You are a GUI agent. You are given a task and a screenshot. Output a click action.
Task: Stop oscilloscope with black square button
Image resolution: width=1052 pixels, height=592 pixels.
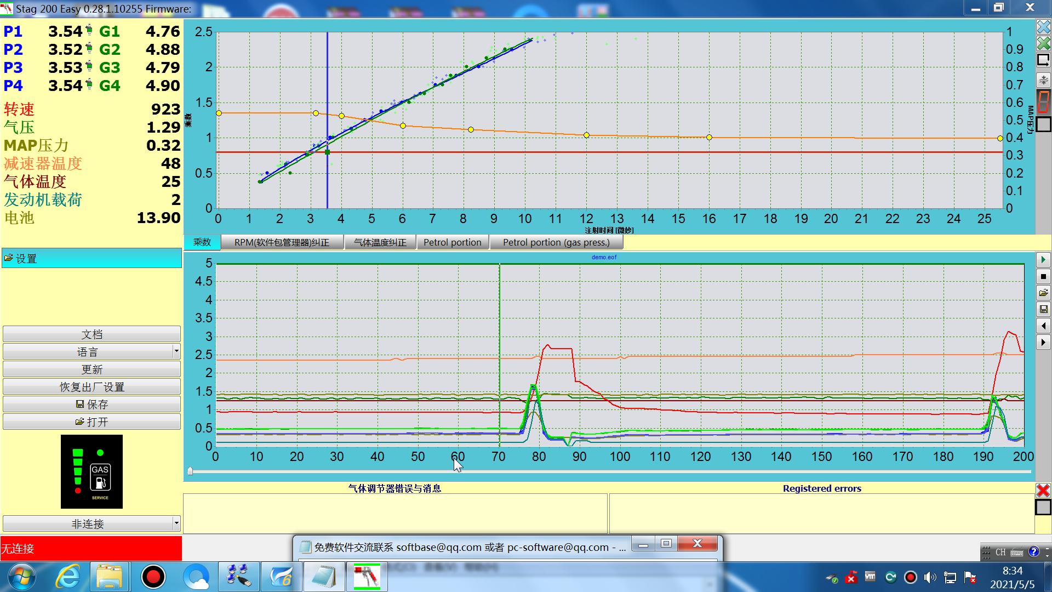coord(1043,276)
